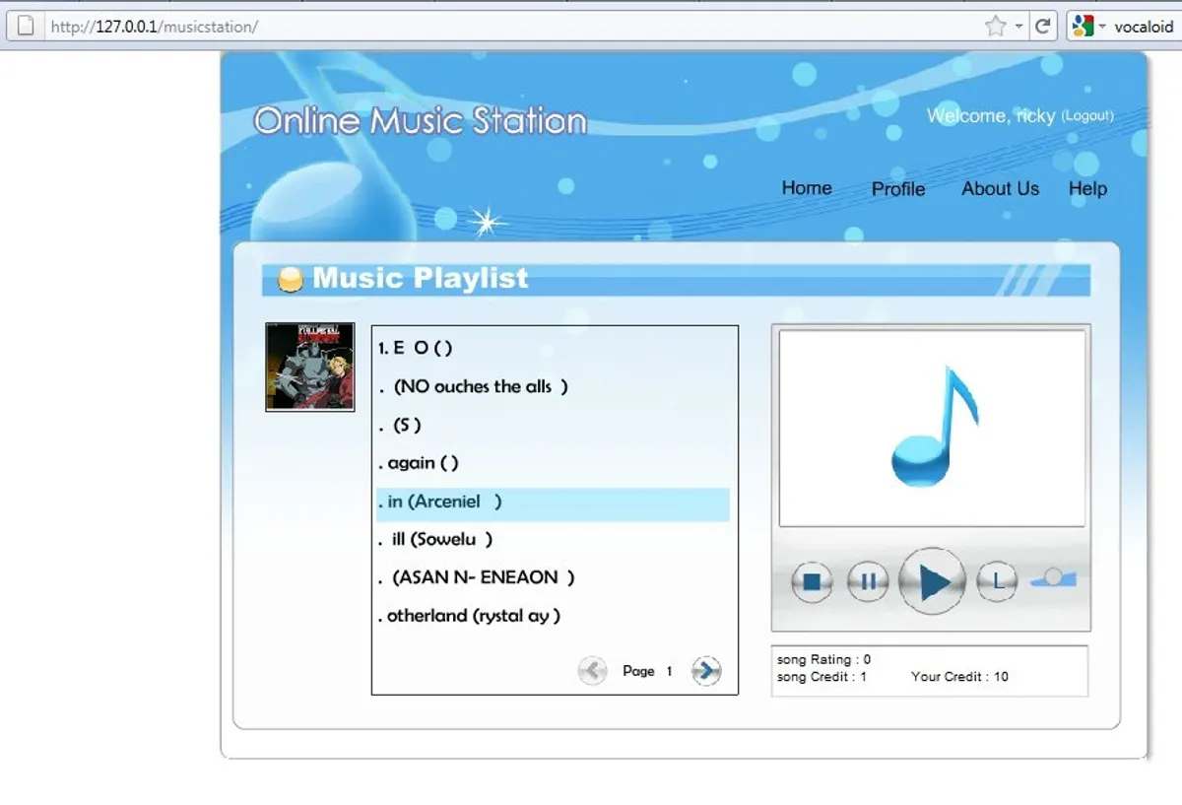Go to the previous playlist page

(x=592, y=671)
